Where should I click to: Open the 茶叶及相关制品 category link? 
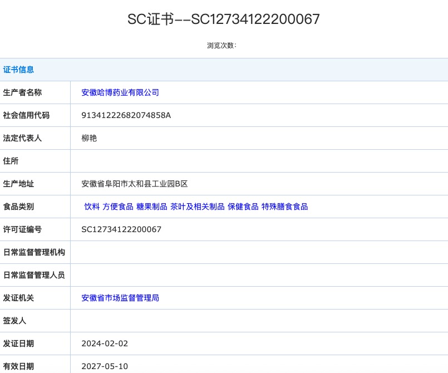click(198, 207)
